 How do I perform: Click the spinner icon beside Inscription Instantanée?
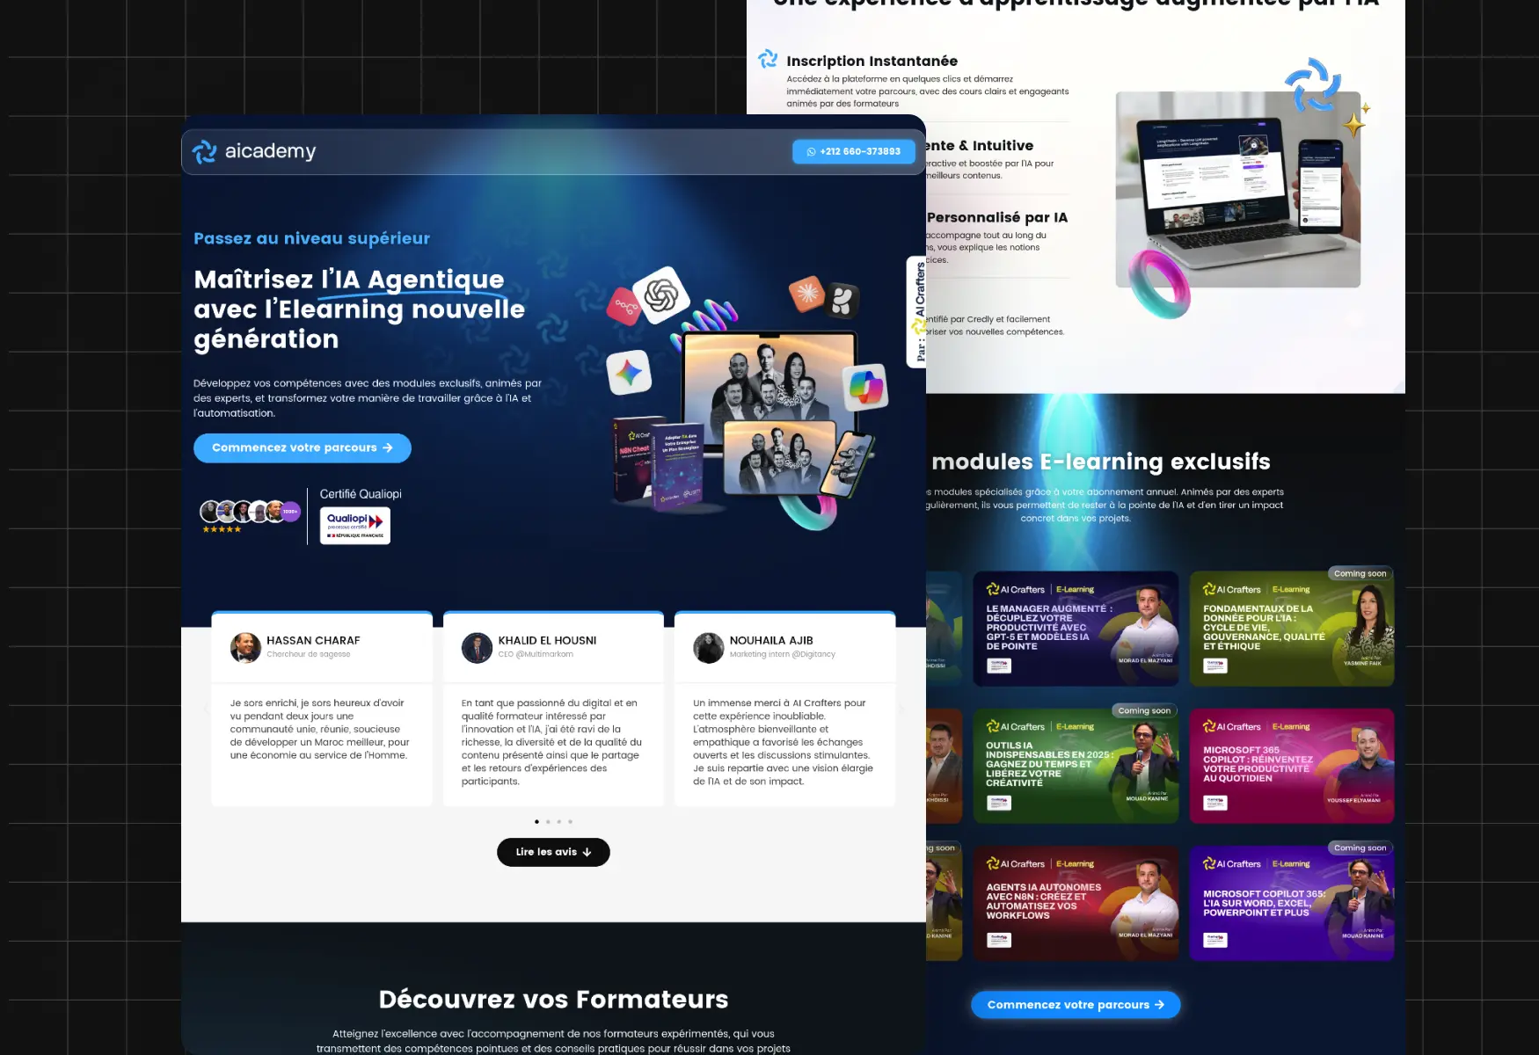click(767, 58)
